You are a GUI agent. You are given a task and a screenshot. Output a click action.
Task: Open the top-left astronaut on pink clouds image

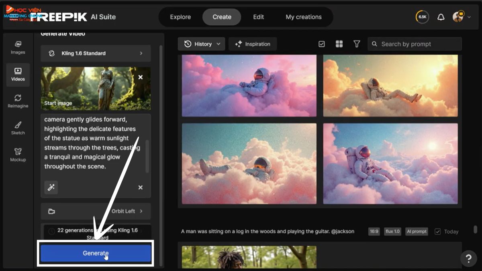249,86
